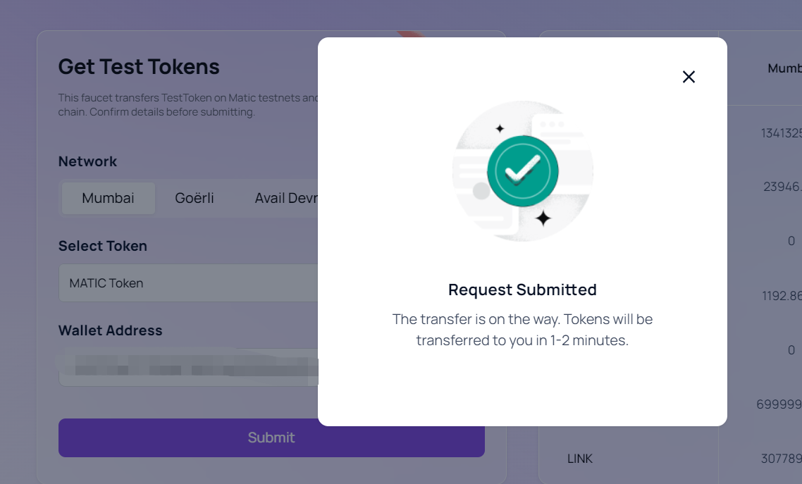The width and height of the screenshot is (802, 484).
Task: Click the Mumbai column header in the table
Action: 784,68
